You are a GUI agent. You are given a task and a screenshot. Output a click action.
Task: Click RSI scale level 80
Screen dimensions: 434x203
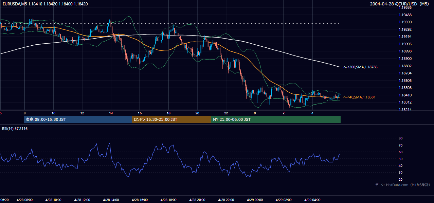pos(400,138)
